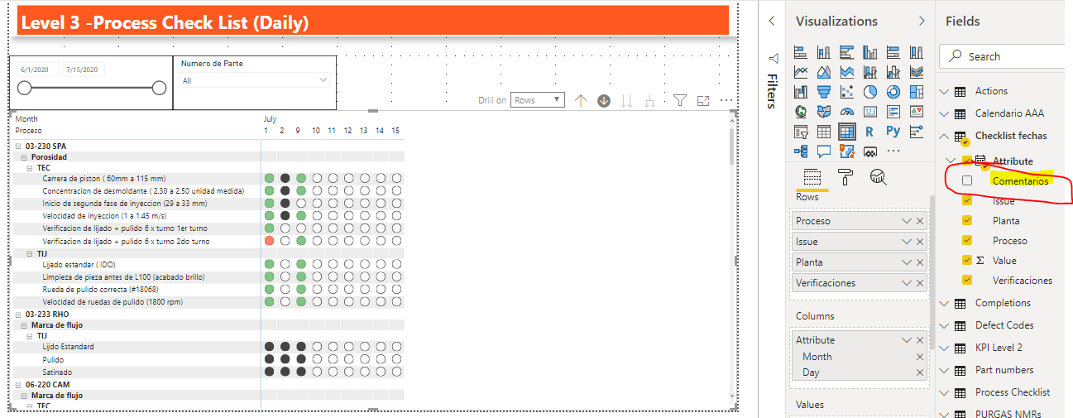Select the pie chart visual
This screenshot has height=418, width=1073.
(x=870, y=92)
